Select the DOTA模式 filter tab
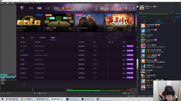Viewport: 181px width, 101px height. (x=42, y=38)
